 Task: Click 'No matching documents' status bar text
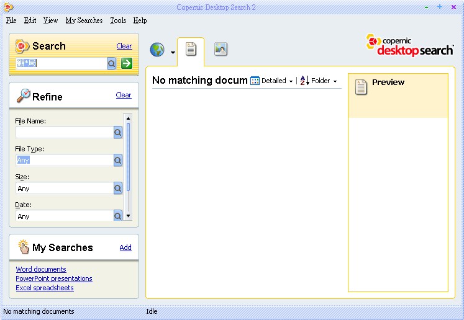[39, 311]
